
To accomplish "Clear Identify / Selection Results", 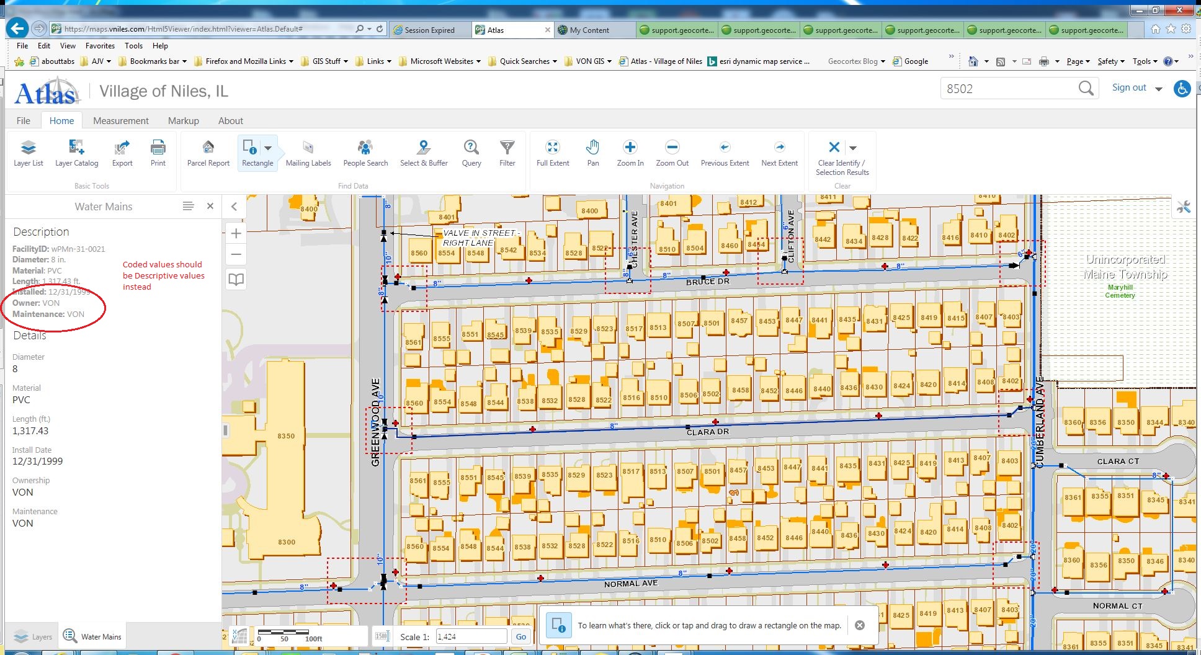I will pyautogui.click(x=834, y=148).
